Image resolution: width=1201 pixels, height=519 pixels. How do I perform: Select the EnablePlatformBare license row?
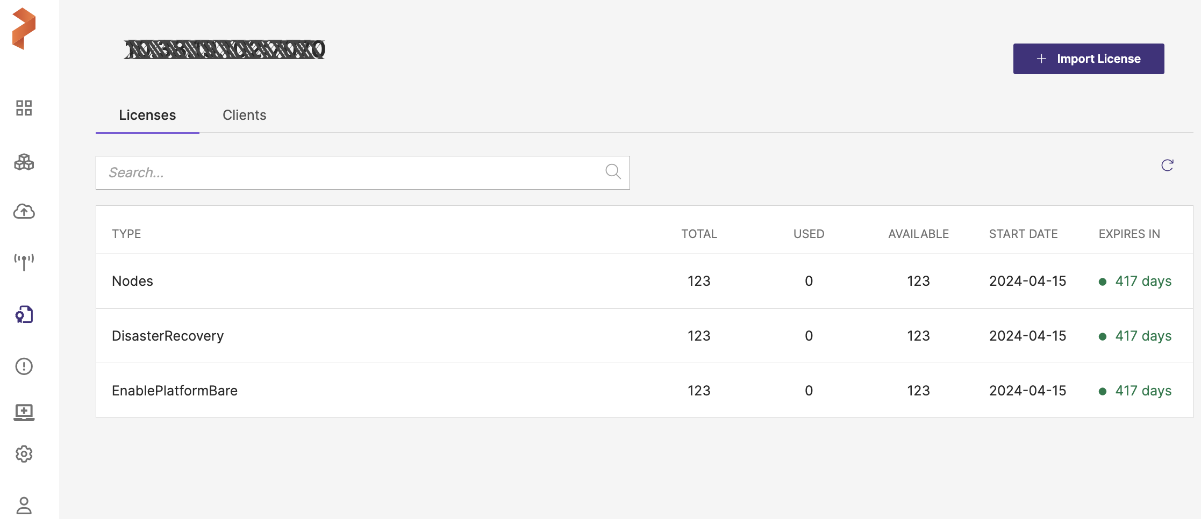(x=175, y=391)
